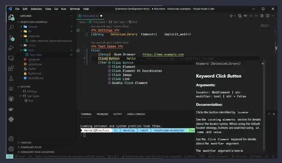Collapse the OUTLINE section
Image resolution: width=282 pixels, height=163 pixels.
18,87
